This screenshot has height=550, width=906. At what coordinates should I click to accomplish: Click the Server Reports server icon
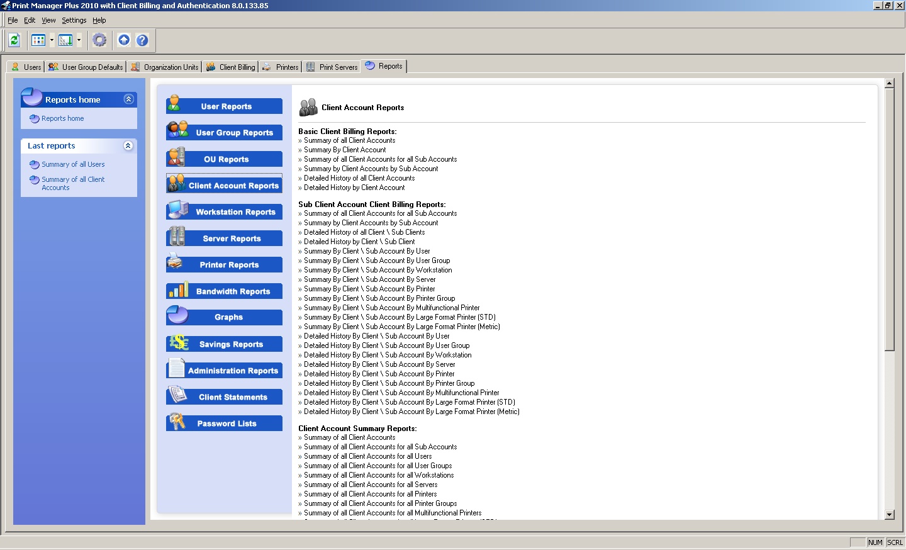(x=177, y=236)
